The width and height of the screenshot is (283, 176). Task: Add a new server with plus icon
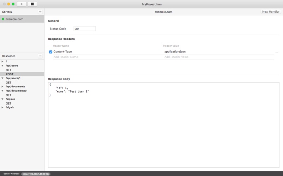40,12
